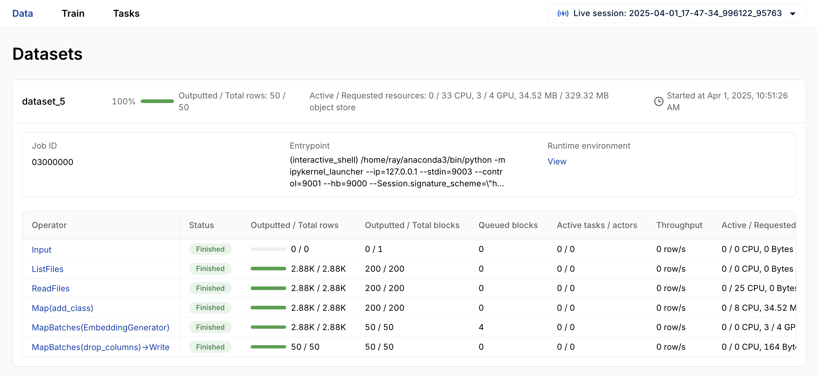This screenshot has width=817, height=376.
Task: Click dataset_5 100% progress bar
Action: pyautogui.click(x=157, y=101)
